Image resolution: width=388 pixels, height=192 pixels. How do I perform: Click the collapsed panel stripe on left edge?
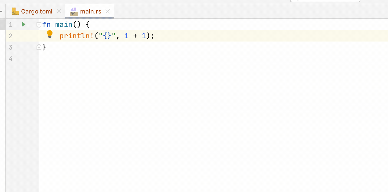pos(1,11)
